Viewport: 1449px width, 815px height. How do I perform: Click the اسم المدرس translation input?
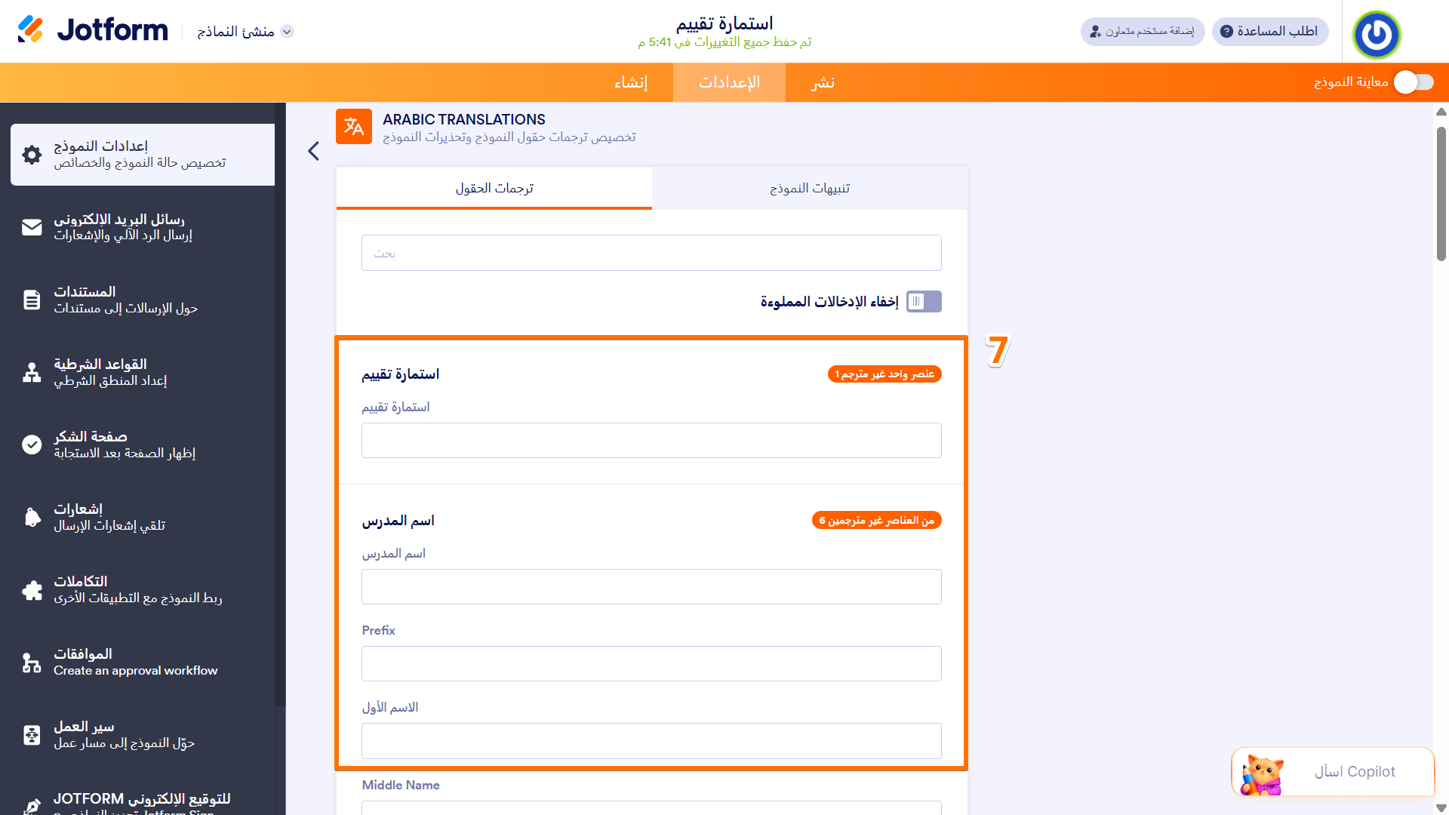(x=651, y=586)
